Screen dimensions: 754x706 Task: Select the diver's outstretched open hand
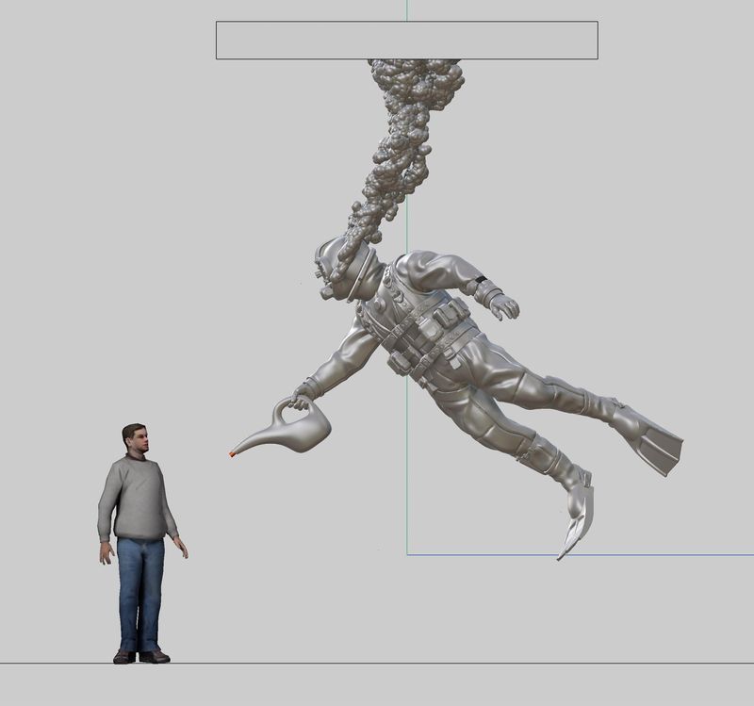click(502, 305)
